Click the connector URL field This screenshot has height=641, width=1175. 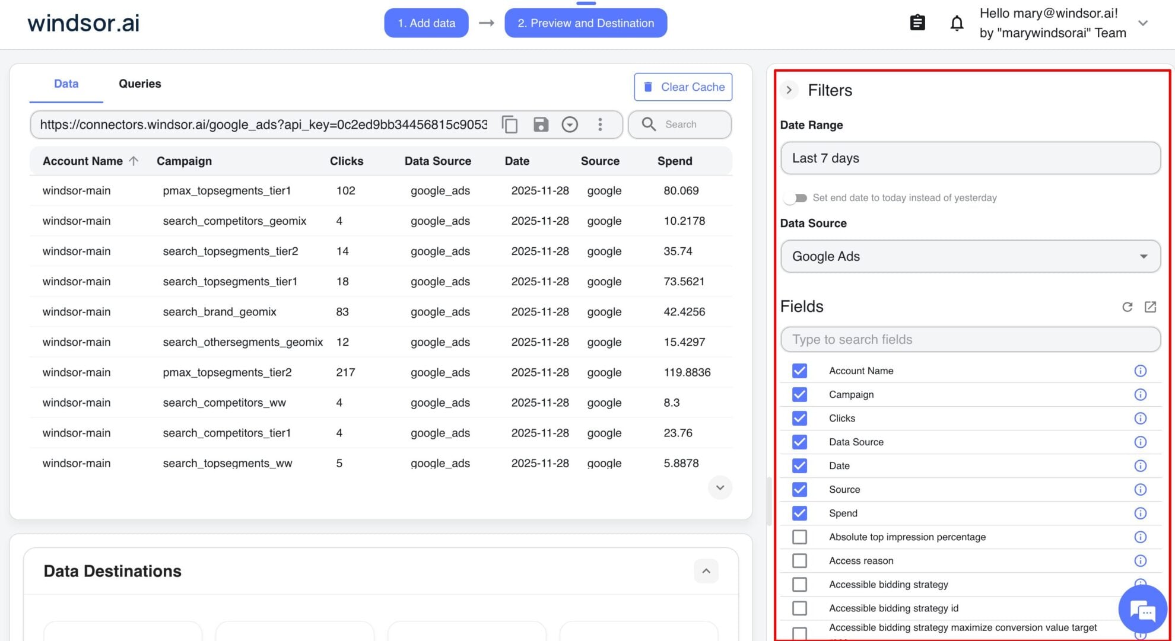pos(263,125)
